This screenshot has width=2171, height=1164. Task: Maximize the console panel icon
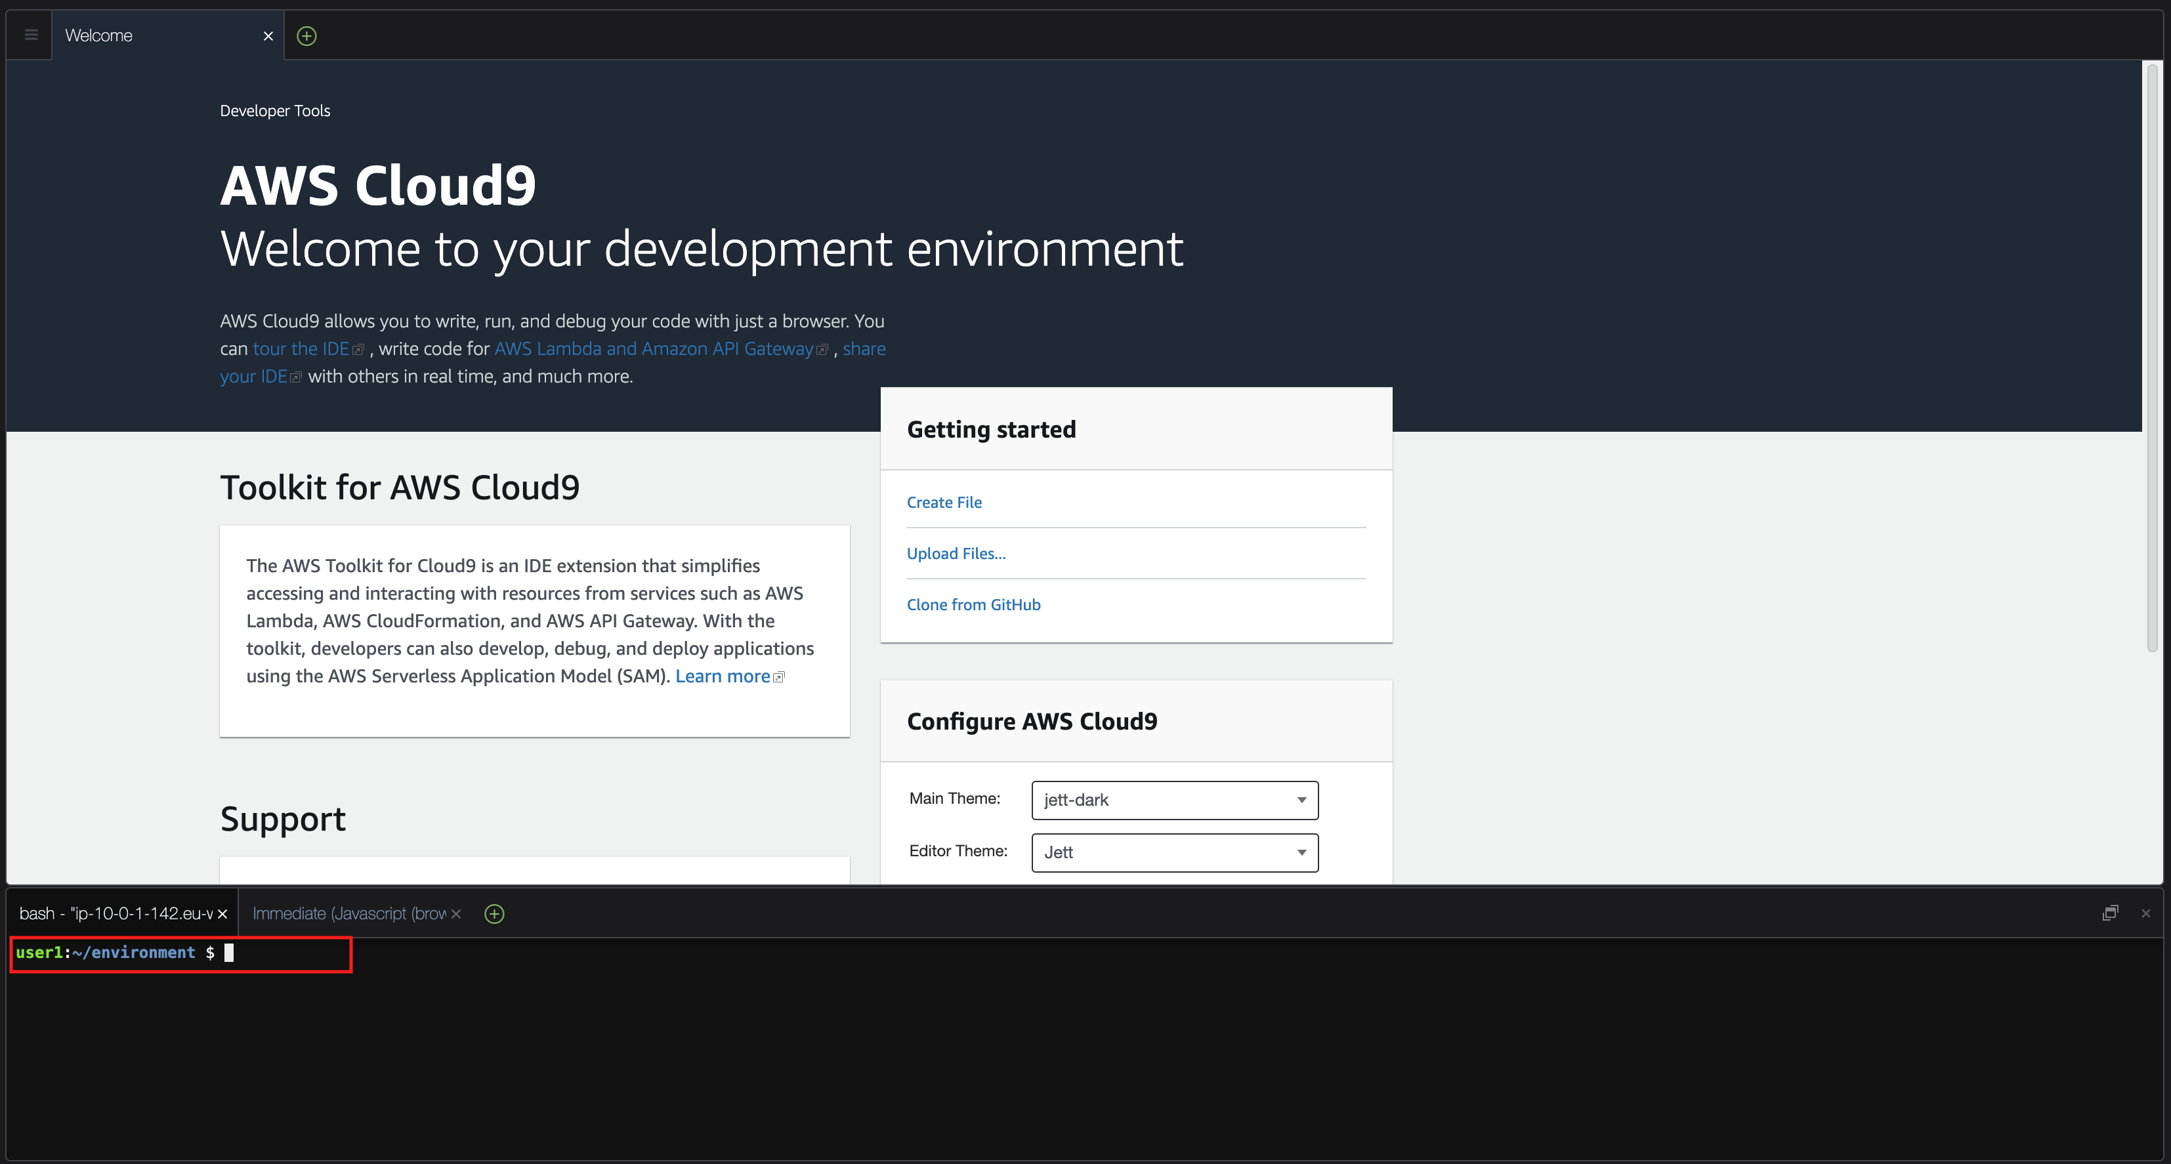[x=2109, y=913]
